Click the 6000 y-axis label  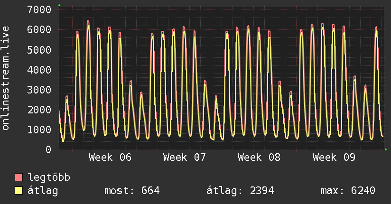pos(39,30)
